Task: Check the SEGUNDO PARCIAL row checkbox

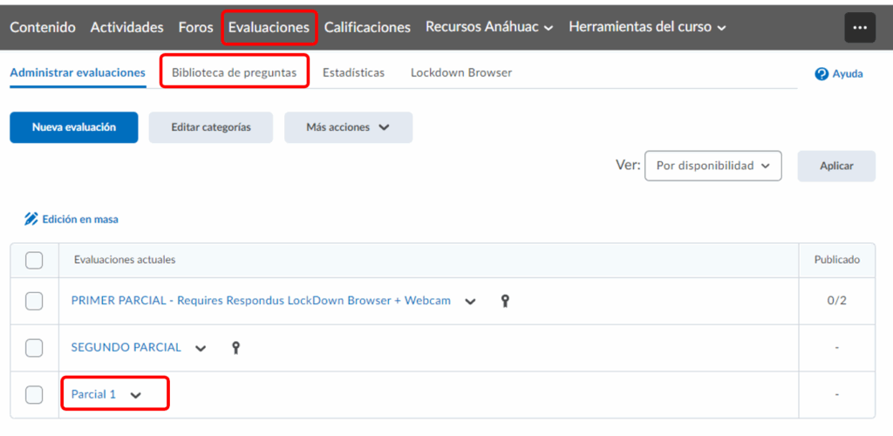Action: click(34, 348)
